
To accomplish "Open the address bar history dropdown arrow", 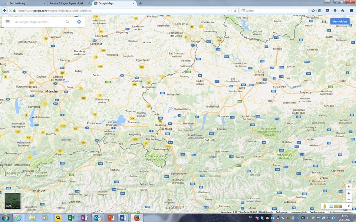I will (x=229, y=11).
